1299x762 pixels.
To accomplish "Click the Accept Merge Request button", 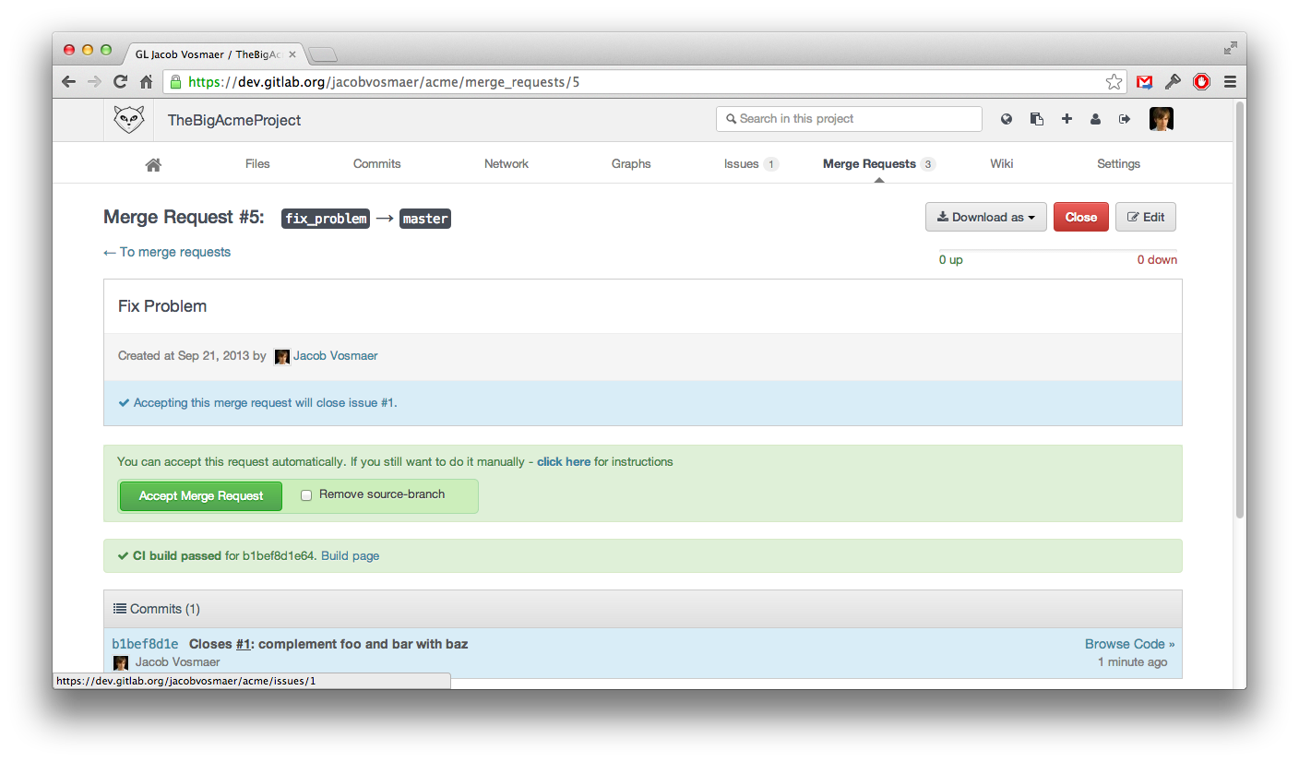I will click(200, 495).
